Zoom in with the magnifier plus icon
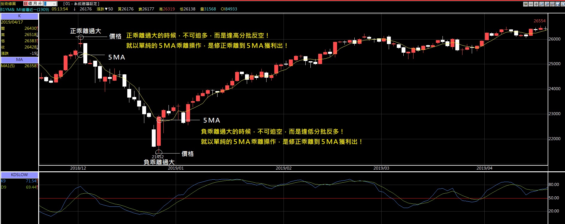This screenshot has width=565, height=224. pos(547,4)
